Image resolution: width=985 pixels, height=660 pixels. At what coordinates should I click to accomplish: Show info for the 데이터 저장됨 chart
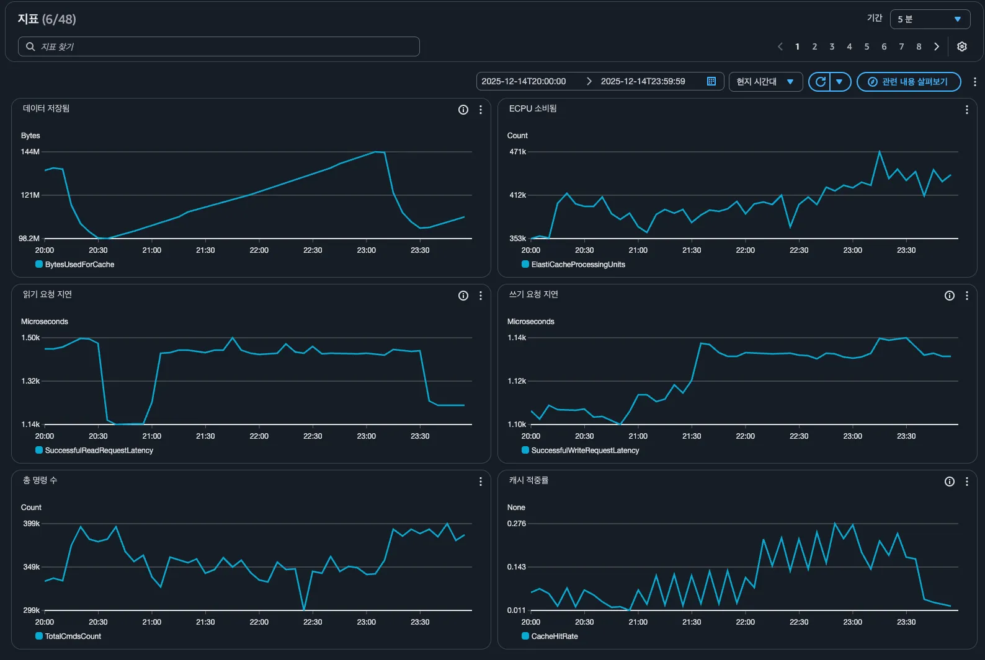pos(463,110)
